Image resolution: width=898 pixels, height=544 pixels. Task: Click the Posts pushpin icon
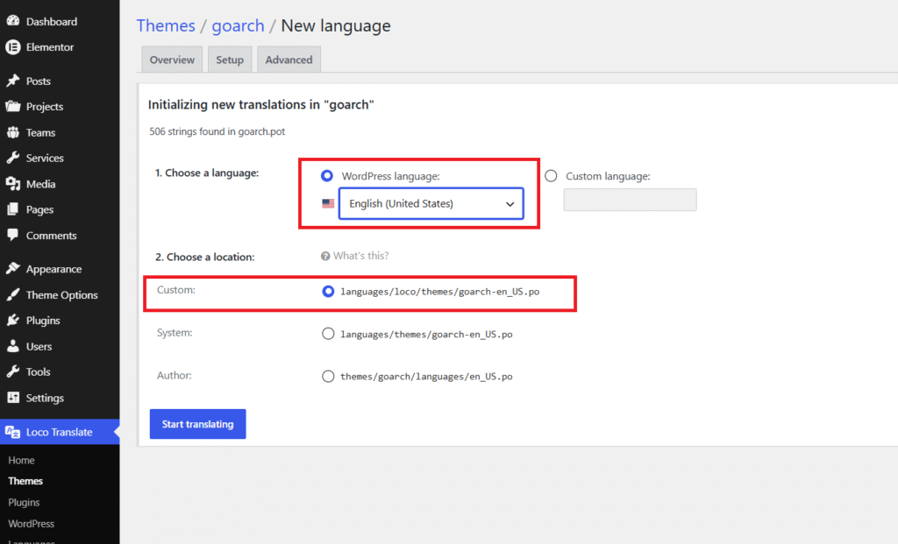point(12,81)
